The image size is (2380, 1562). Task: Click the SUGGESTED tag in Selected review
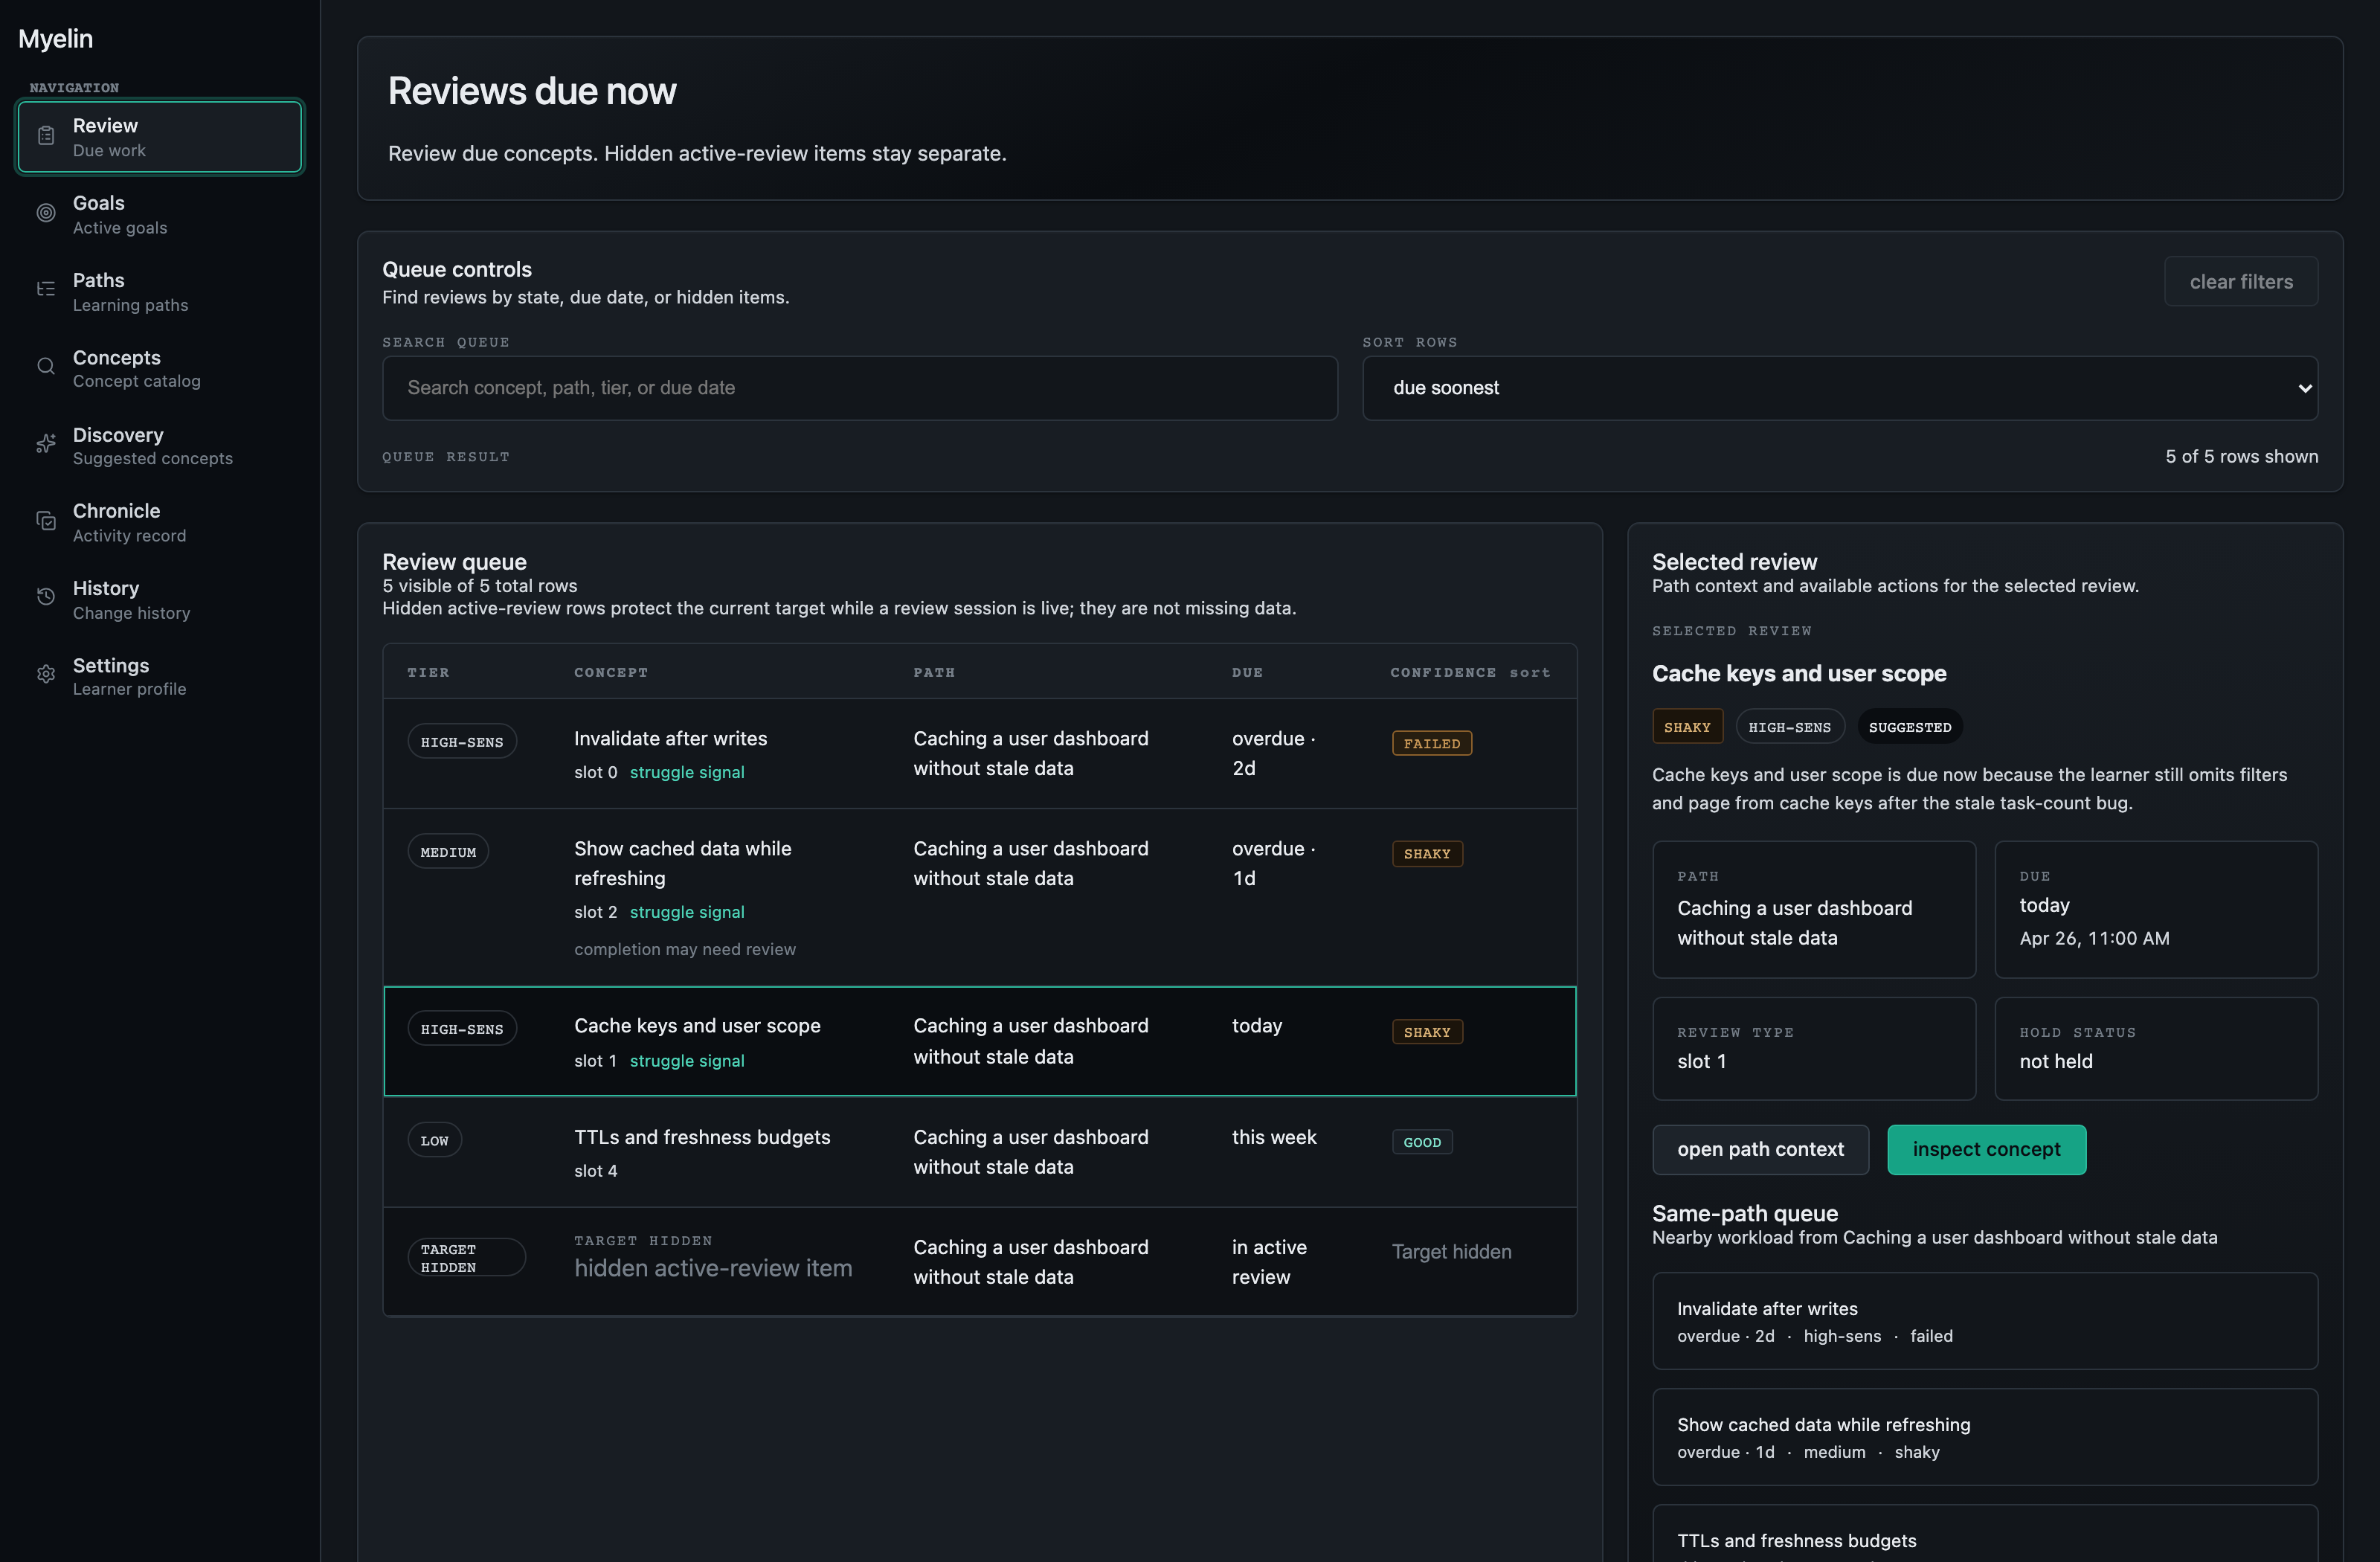[x=1910, y=727]
